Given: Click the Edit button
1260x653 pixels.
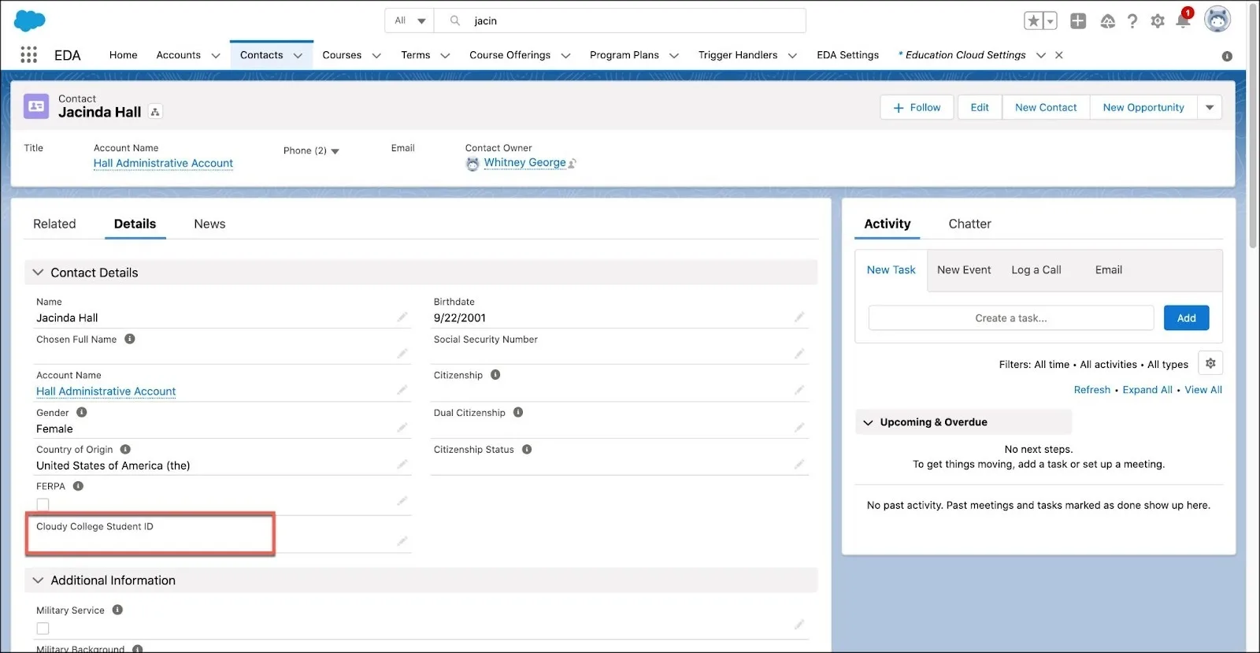Looking at the screenshot, I should [x=980, y=107].
